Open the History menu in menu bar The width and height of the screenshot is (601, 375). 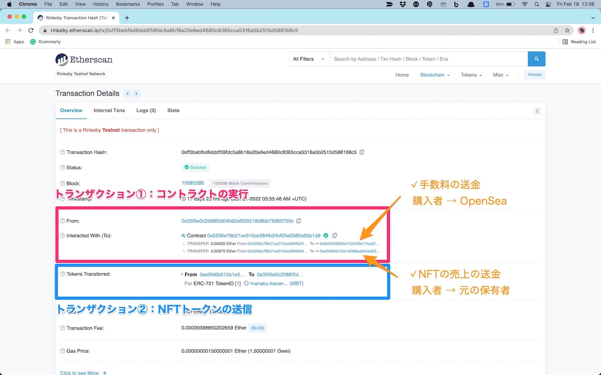(x=101, y=4)
